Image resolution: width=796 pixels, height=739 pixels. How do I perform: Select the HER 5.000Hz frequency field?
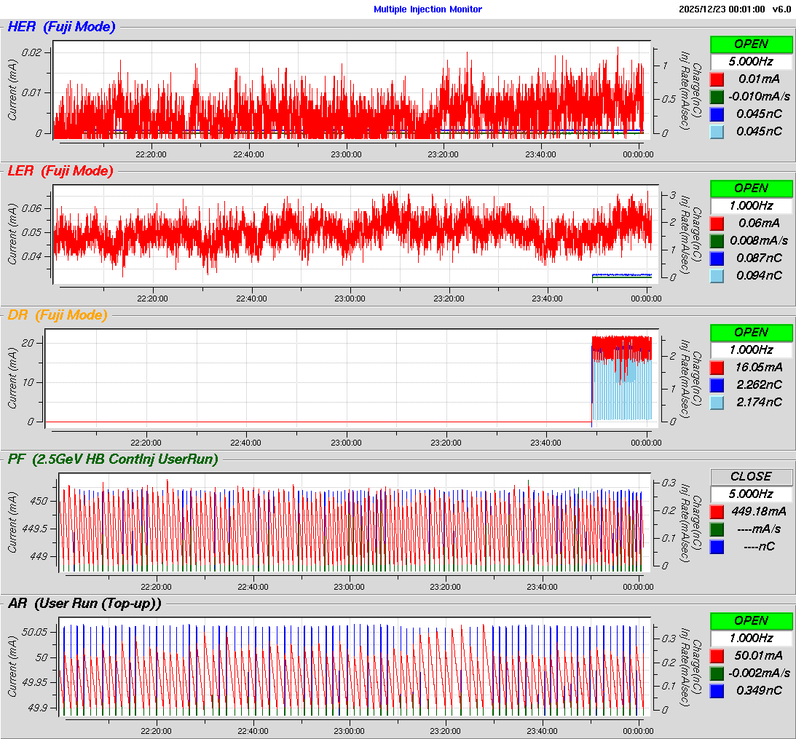[751, 61]
